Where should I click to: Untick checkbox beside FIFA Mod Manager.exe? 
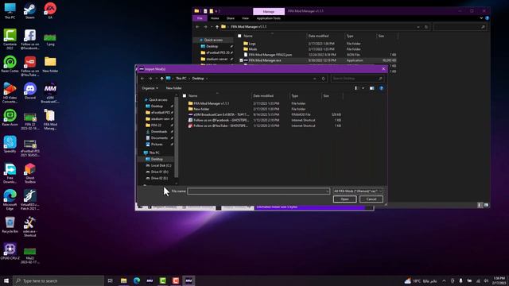241,60
